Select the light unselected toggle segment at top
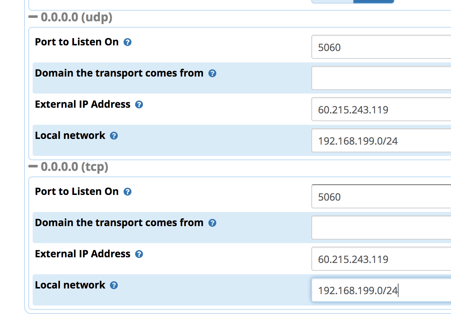This screenshot has width=451, height=314. pos(333,1)
